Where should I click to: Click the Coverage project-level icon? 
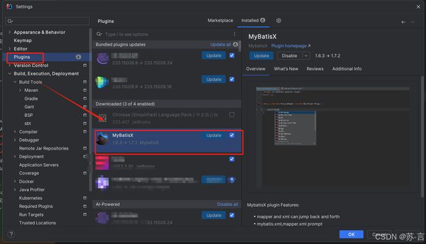point(85,173)
